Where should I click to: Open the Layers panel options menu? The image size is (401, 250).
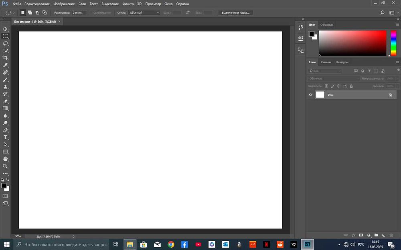[x=397, y=62]
